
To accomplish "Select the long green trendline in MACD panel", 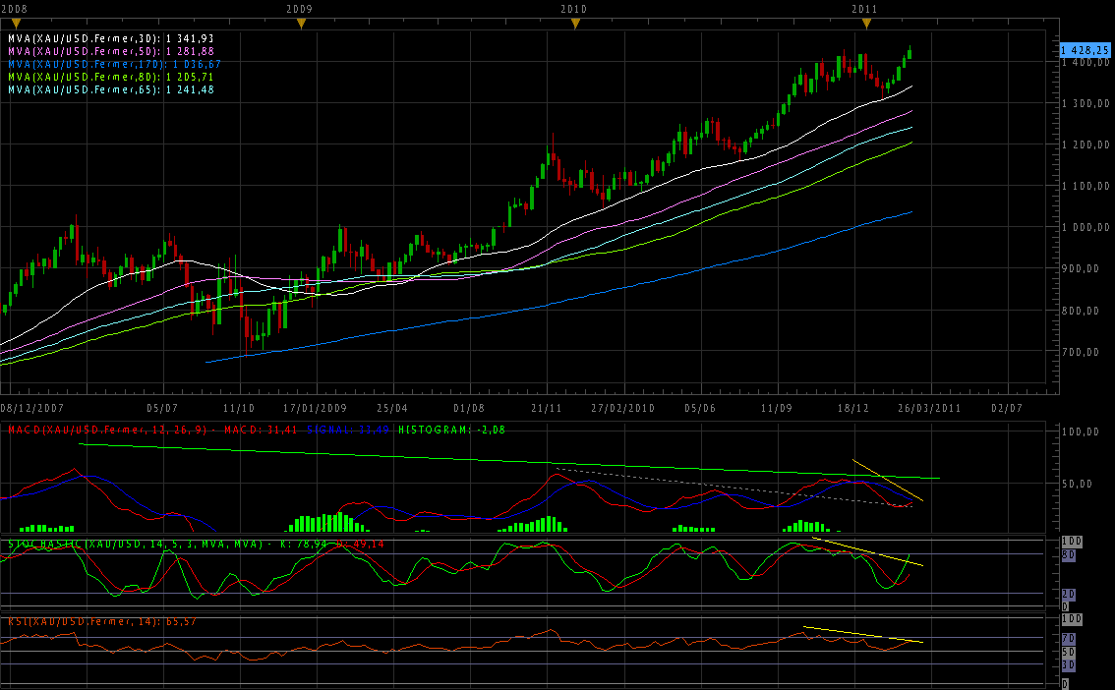I will click(x=509, y=461).
